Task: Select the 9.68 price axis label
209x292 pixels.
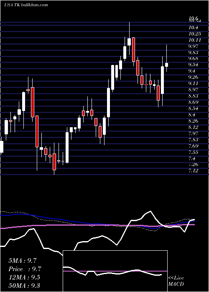Action: point(193,59)
